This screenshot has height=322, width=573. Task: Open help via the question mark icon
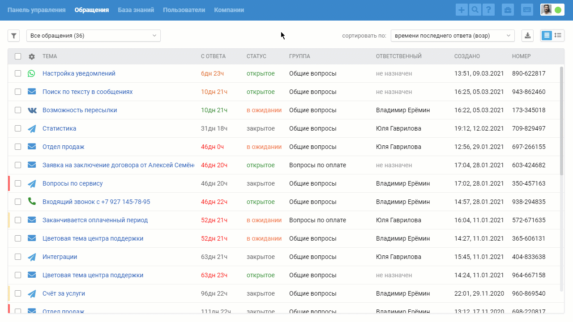[489, 10]
